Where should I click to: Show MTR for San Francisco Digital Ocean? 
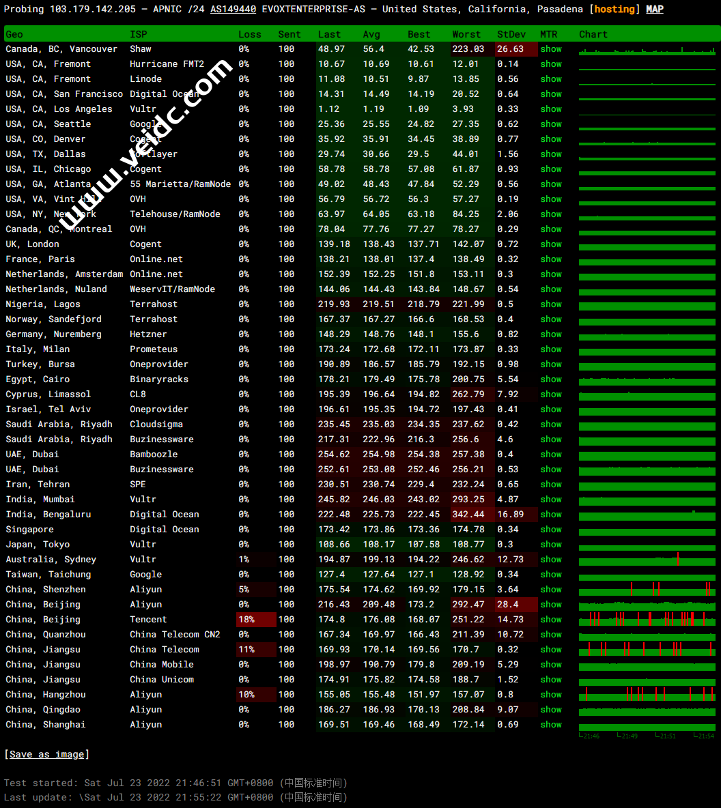pyautogui.click(x=551, y=93)
